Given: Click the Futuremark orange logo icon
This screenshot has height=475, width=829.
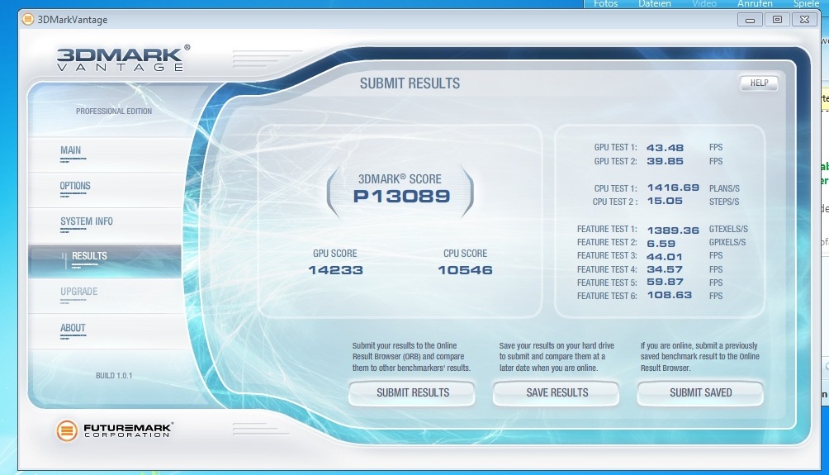Looking at the screenshot, I should 67,430.
